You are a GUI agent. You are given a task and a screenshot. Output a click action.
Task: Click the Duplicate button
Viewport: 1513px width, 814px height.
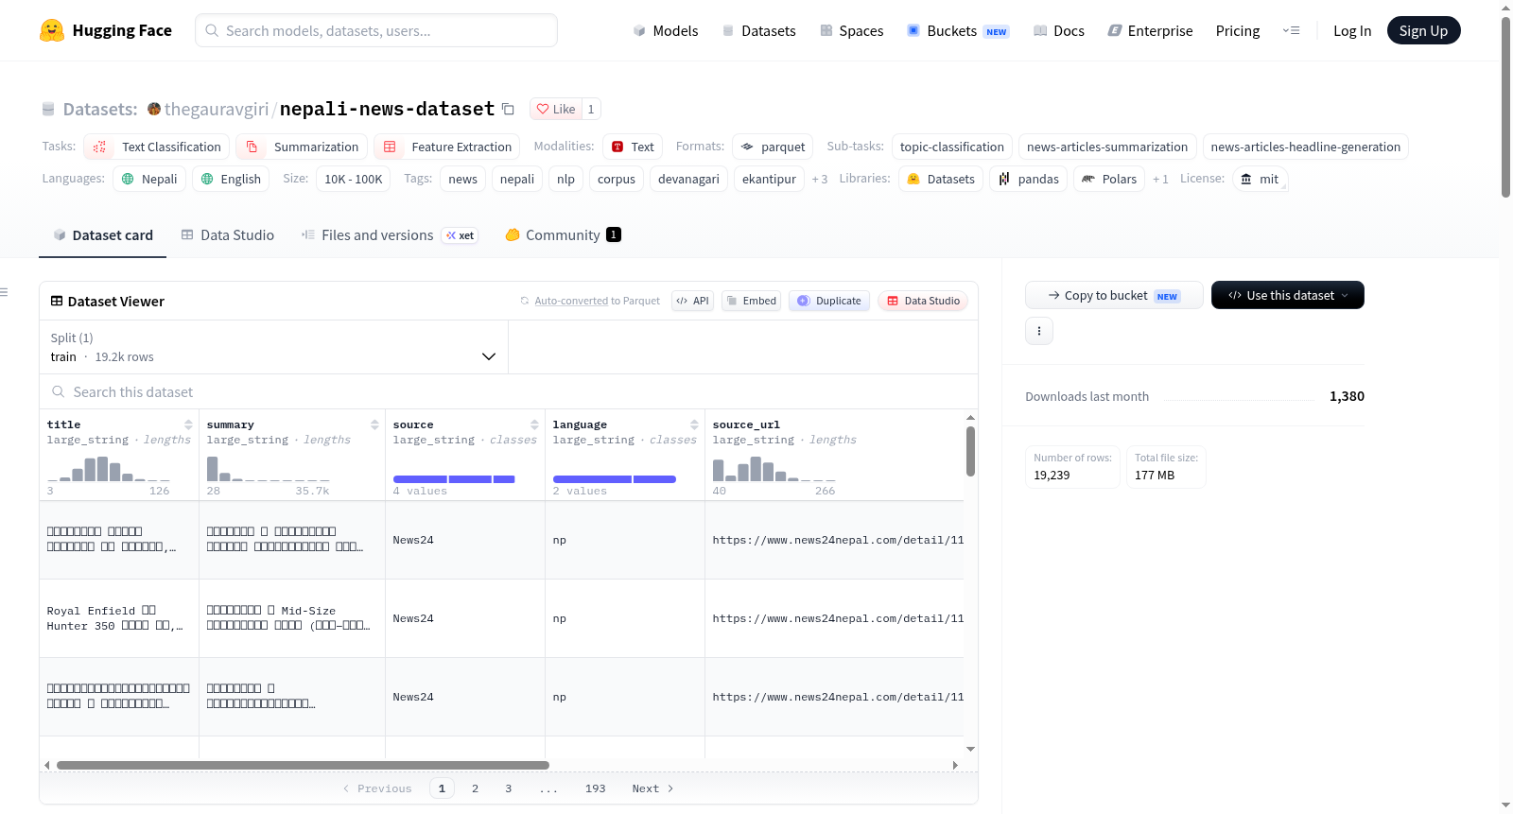828,301
